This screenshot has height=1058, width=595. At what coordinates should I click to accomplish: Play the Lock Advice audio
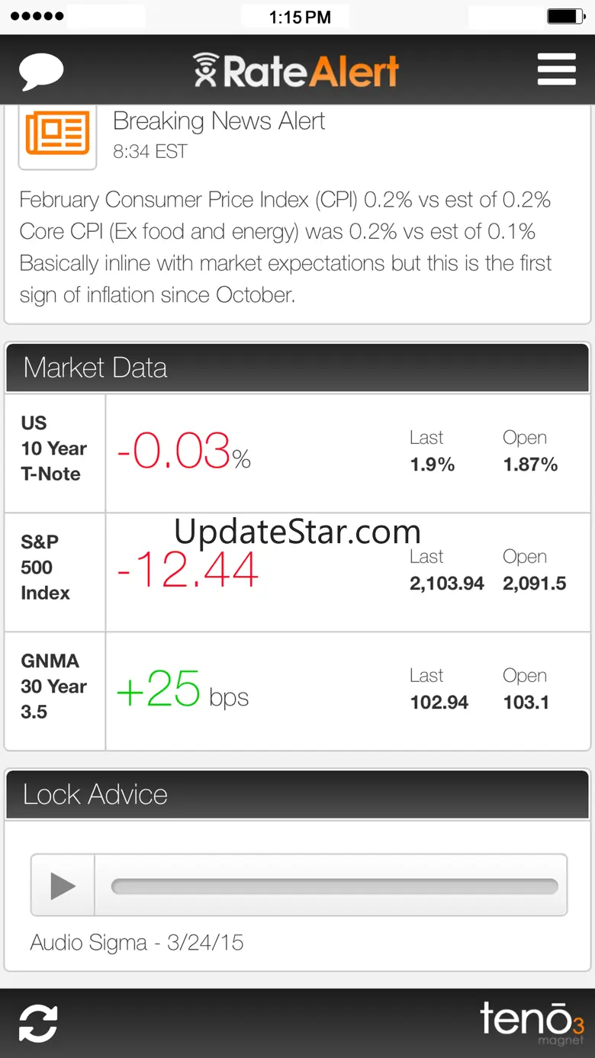pos(63,886)
